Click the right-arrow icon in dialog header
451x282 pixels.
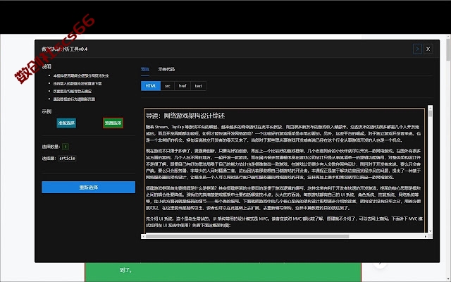pyautogui.click(x=417, y=49)
